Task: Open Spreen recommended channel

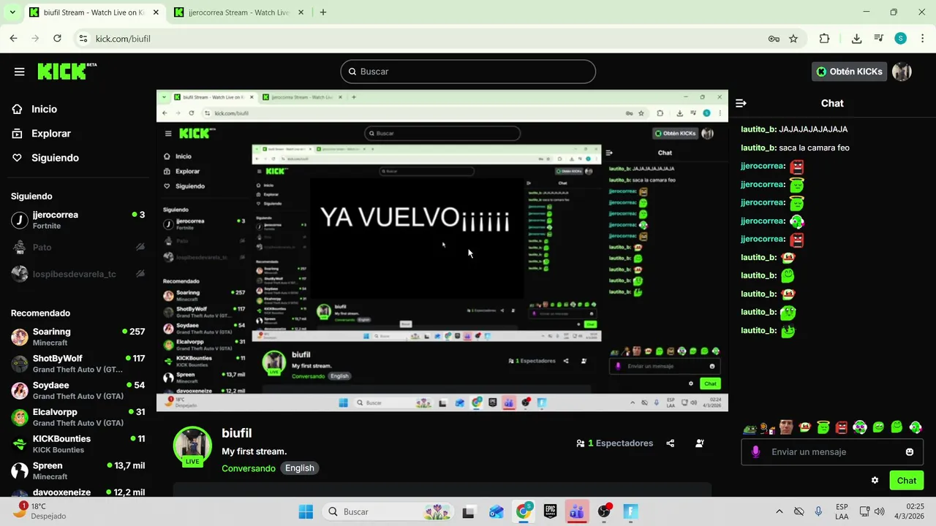Action: point(78,471)
